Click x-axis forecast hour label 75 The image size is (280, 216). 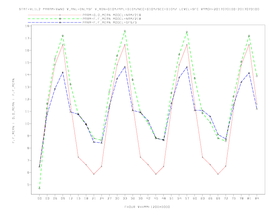pyautogui.click(x=234, y=198)
